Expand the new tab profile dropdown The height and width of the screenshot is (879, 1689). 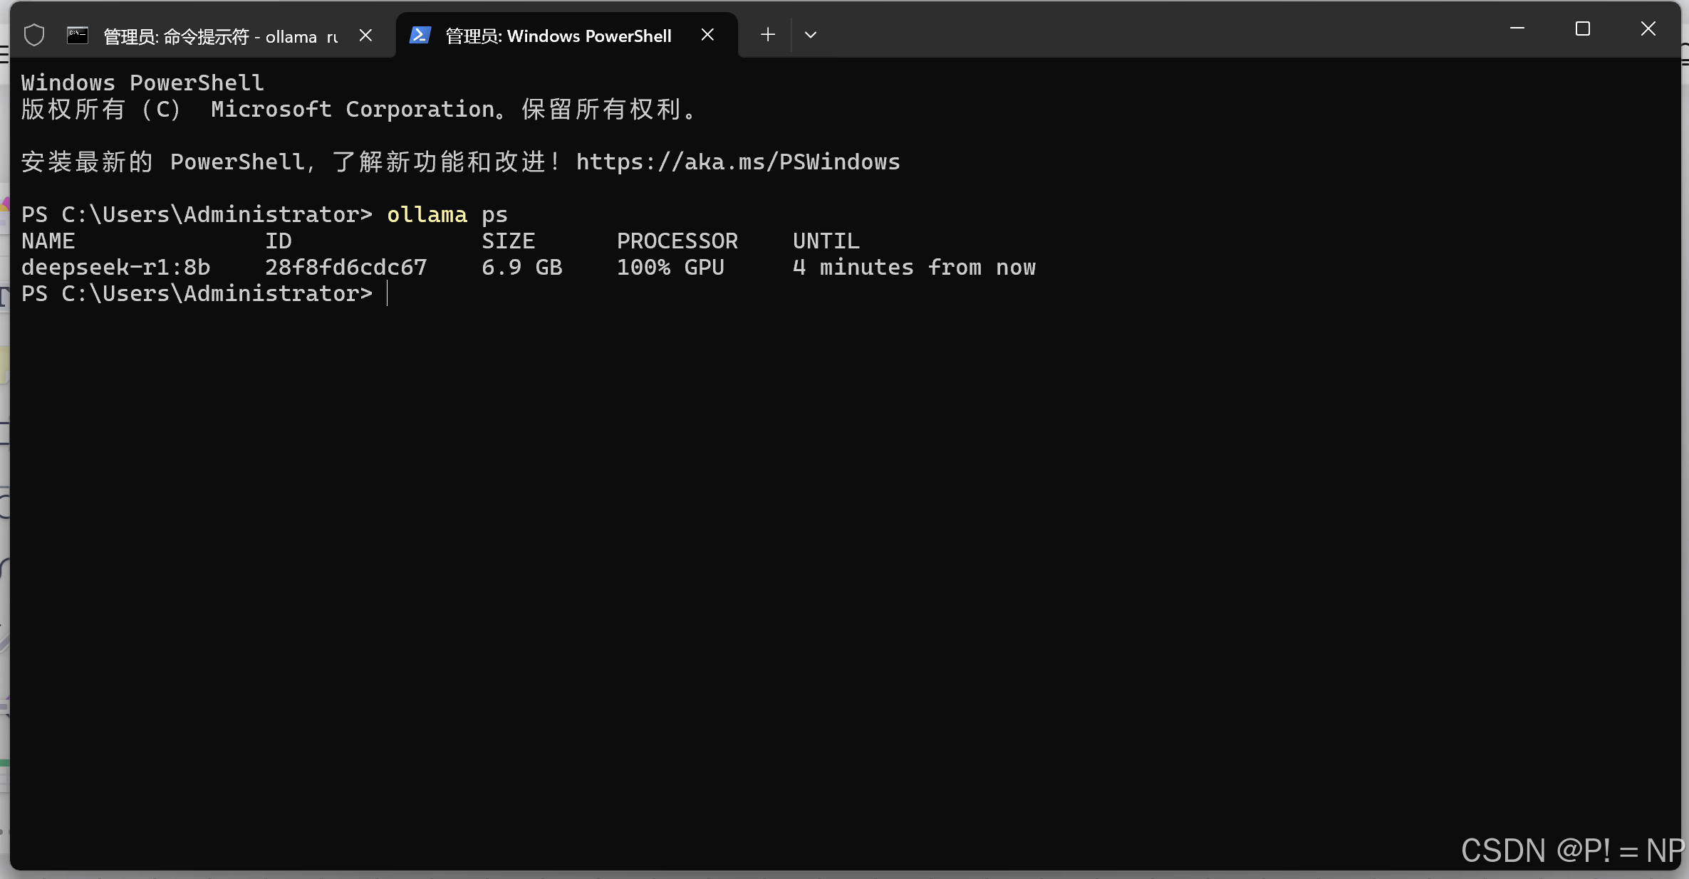811,35
